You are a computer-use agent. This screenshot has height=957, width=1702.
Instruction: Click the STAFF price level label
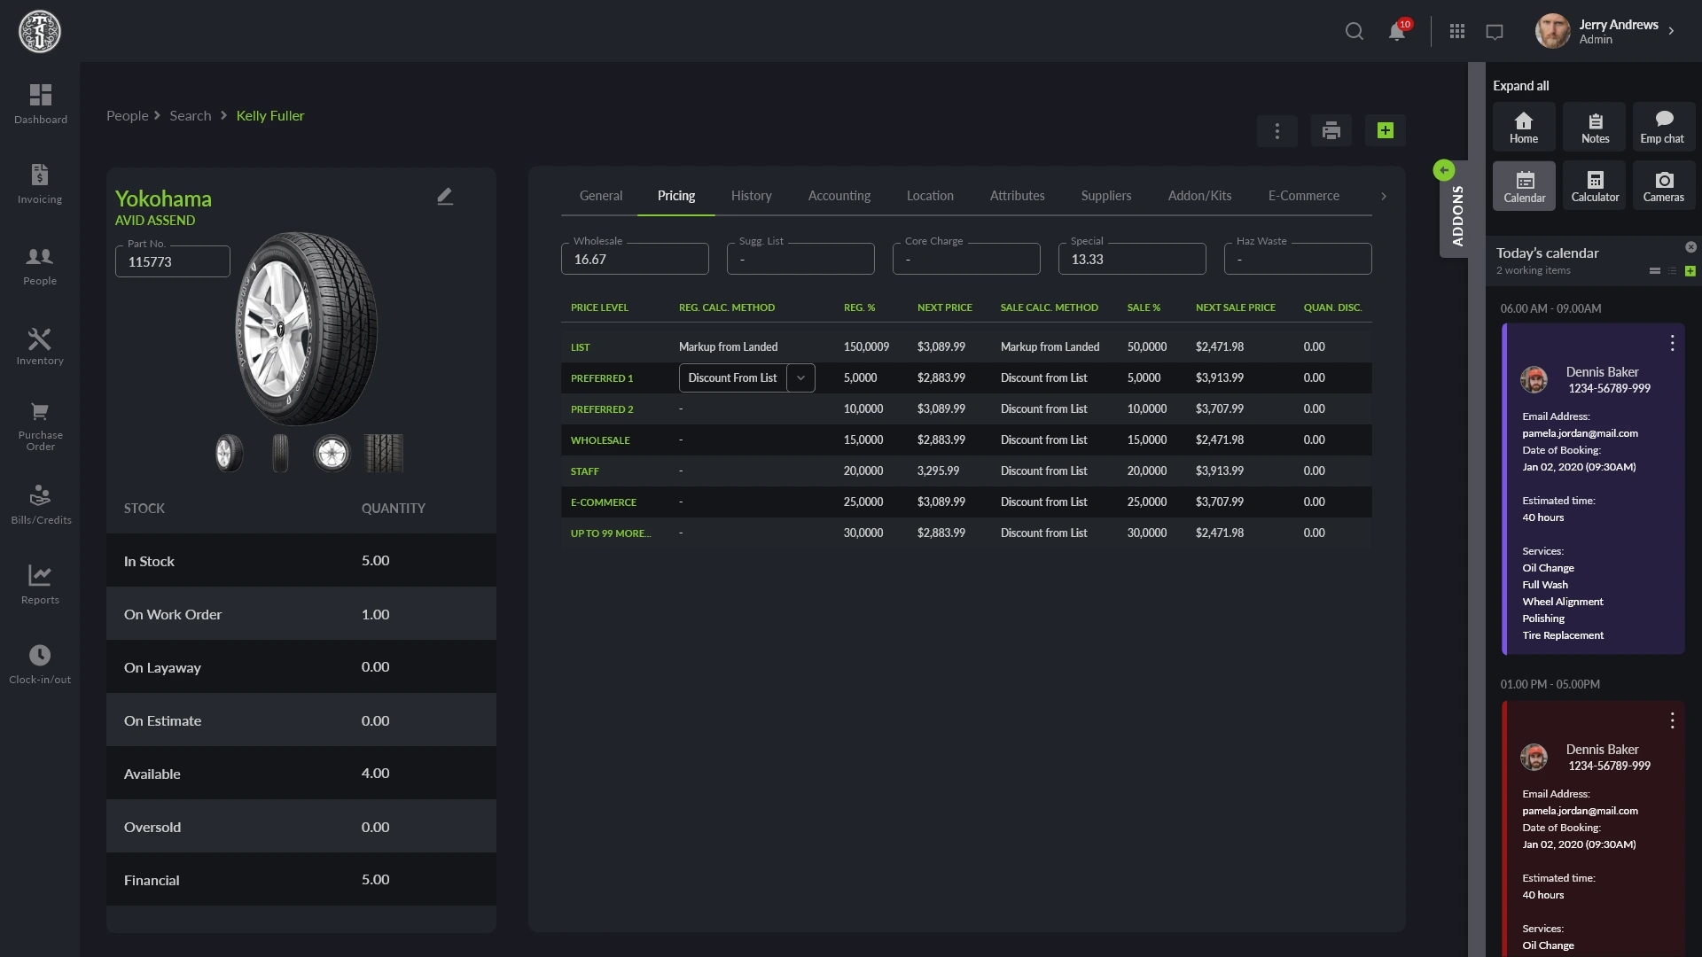585,471
